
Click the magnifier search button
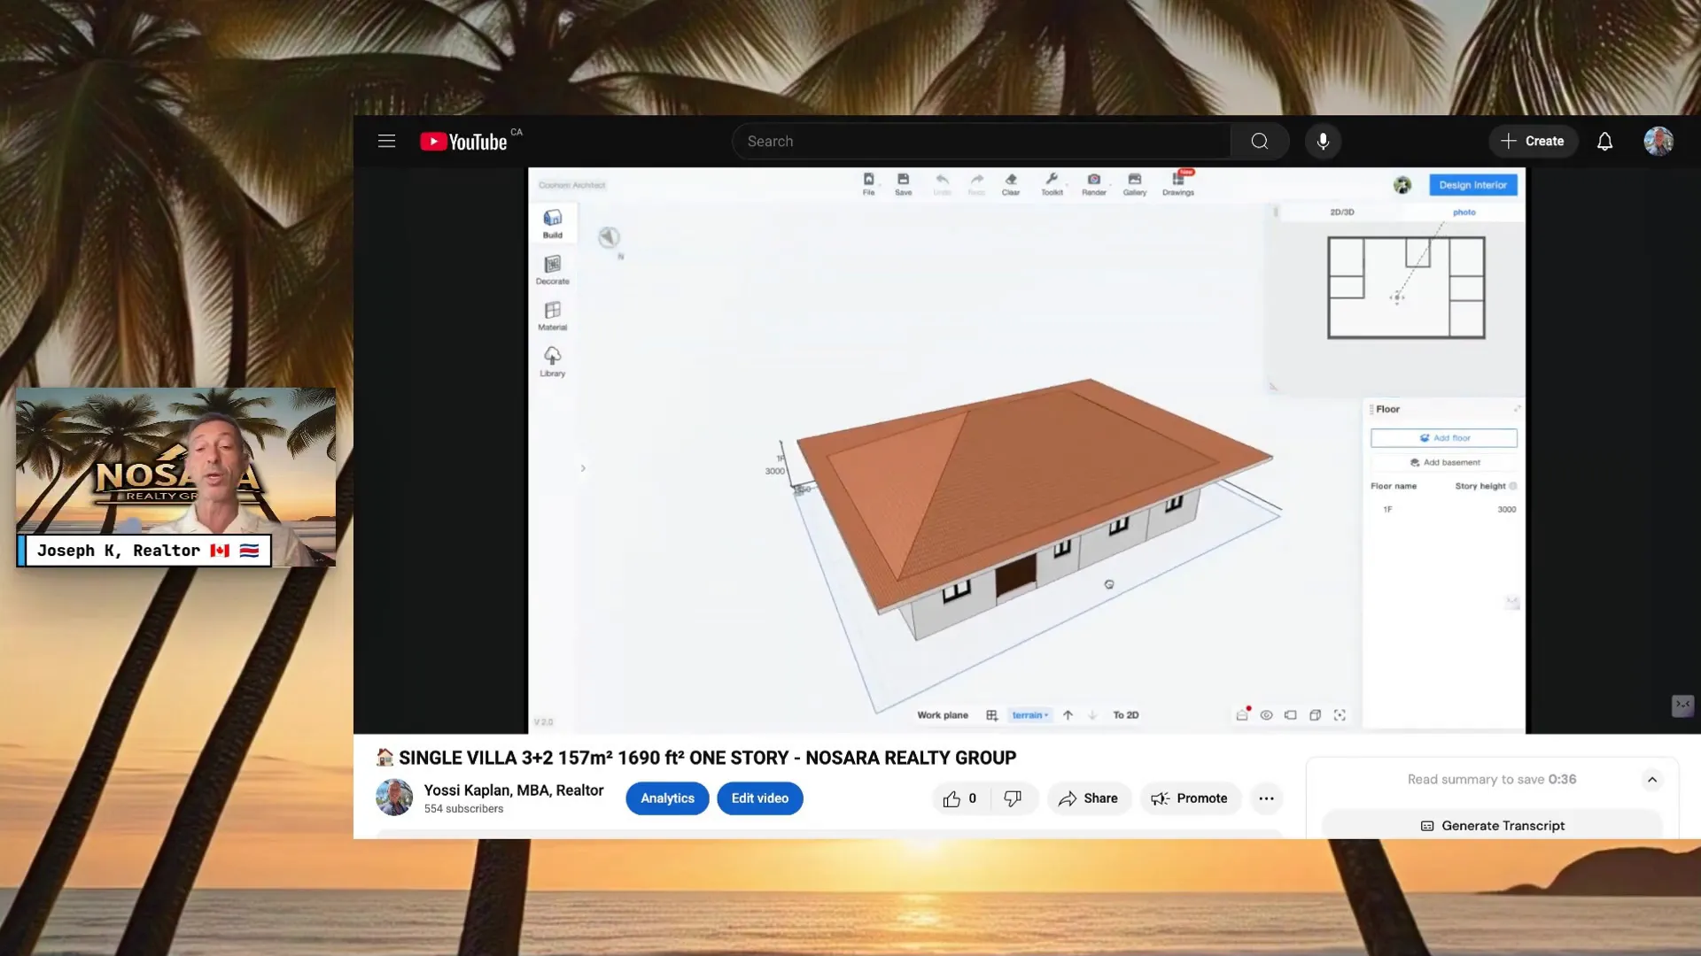point(1259,142)
